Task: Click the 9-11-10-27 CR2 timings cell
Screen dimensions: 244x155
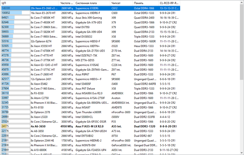Action: pos(169,150)
